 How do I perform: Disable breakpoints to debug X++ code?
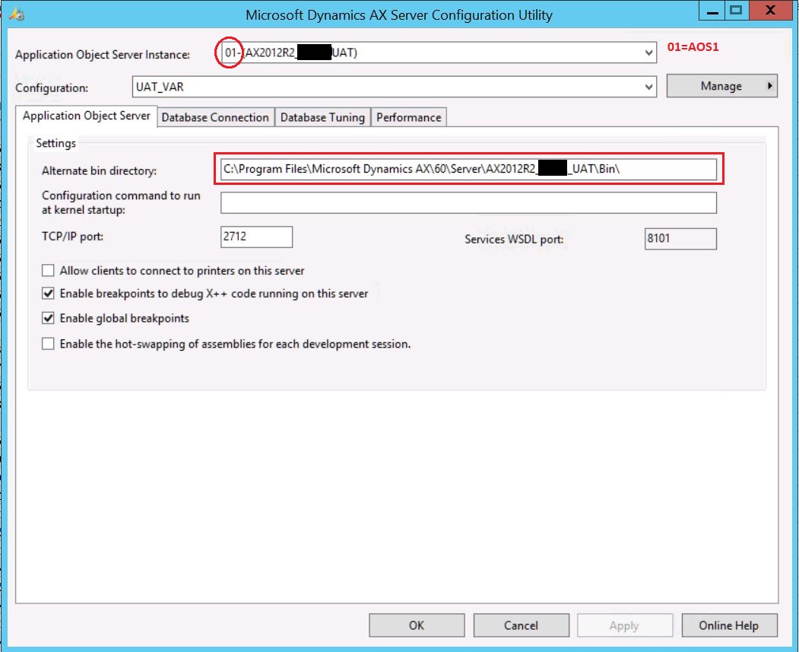coord(48,293)
